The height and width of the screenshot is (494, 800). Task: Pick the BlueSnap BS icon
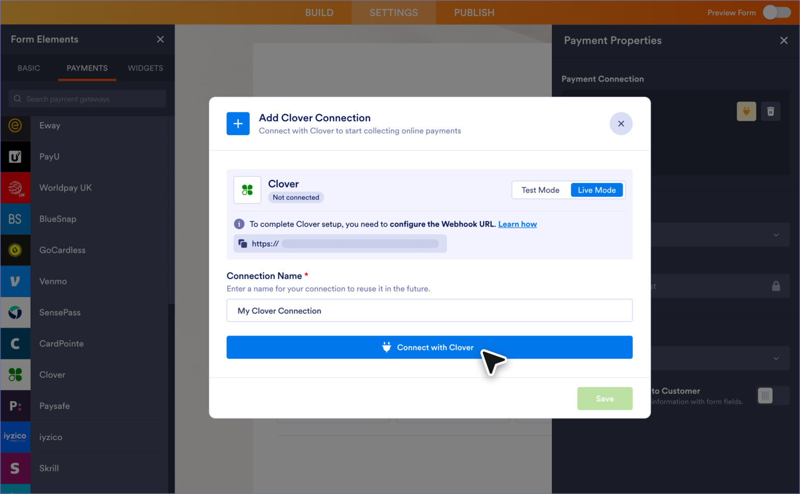tap(15, 219)
